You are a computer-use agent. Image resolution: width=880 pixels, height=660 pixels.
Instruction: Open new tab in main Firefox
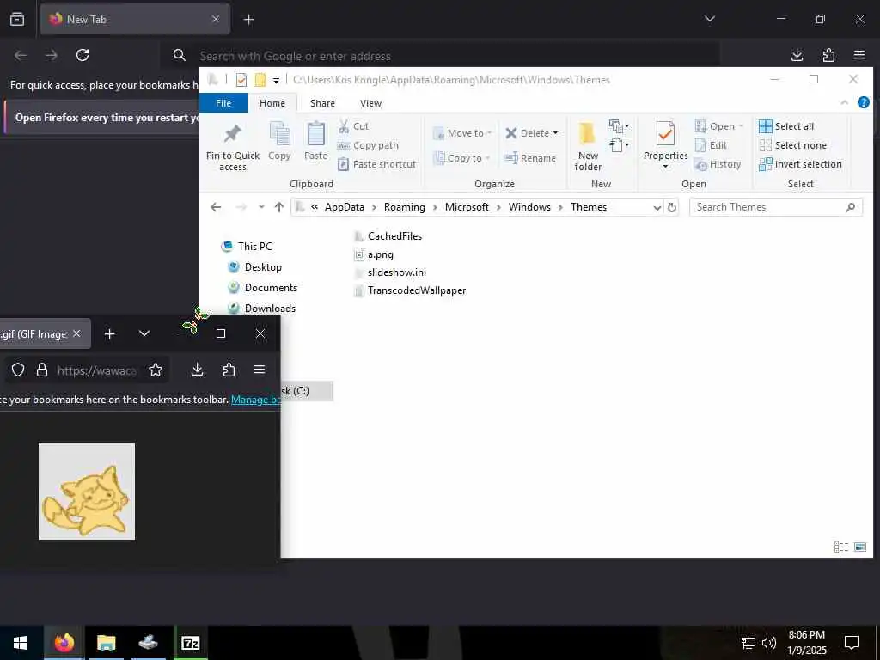[x=248, y=20]
